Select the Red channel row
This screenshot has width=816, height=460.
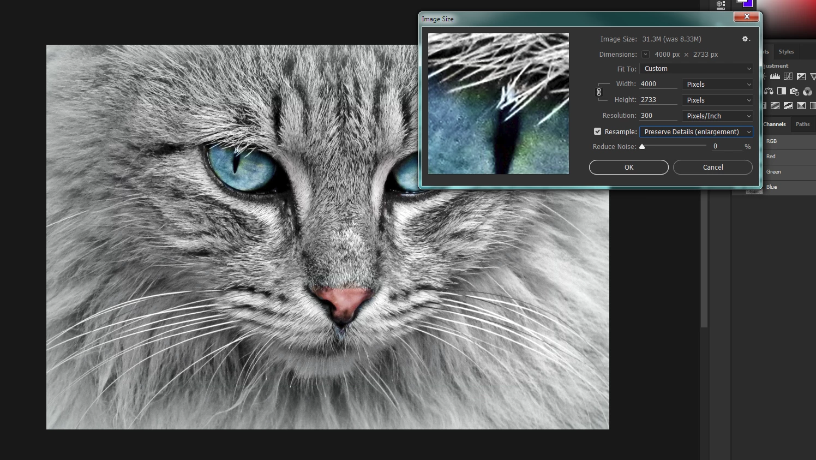(x=789, y=157)
